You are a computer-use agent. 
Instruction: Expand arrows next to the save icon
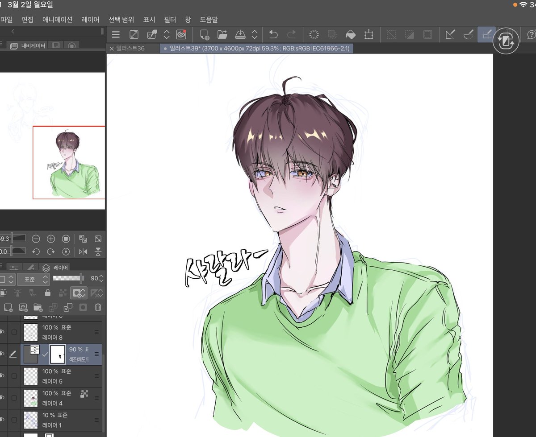coord(255,35)
